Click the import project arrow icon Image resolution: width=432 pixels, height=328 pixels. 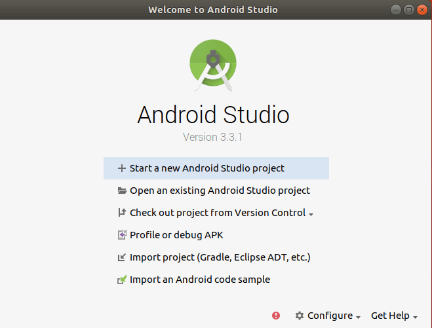pos(122,257)
